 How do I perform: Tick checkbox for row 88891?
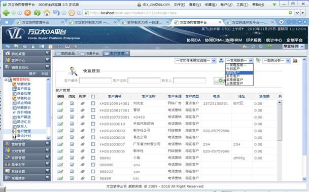coord(93,158)
